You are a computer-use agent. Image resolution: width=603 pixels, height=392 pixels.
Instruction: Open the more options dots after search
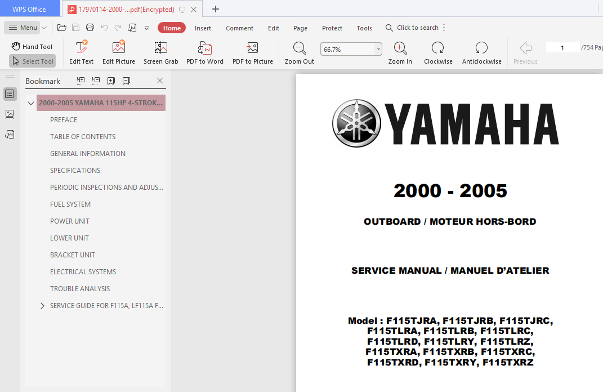(444, 28)
